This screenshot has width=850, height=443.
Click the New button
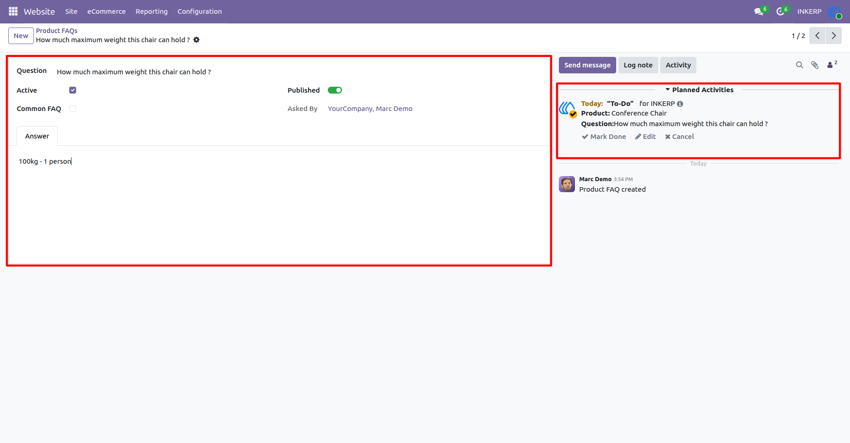pos(21,36)
